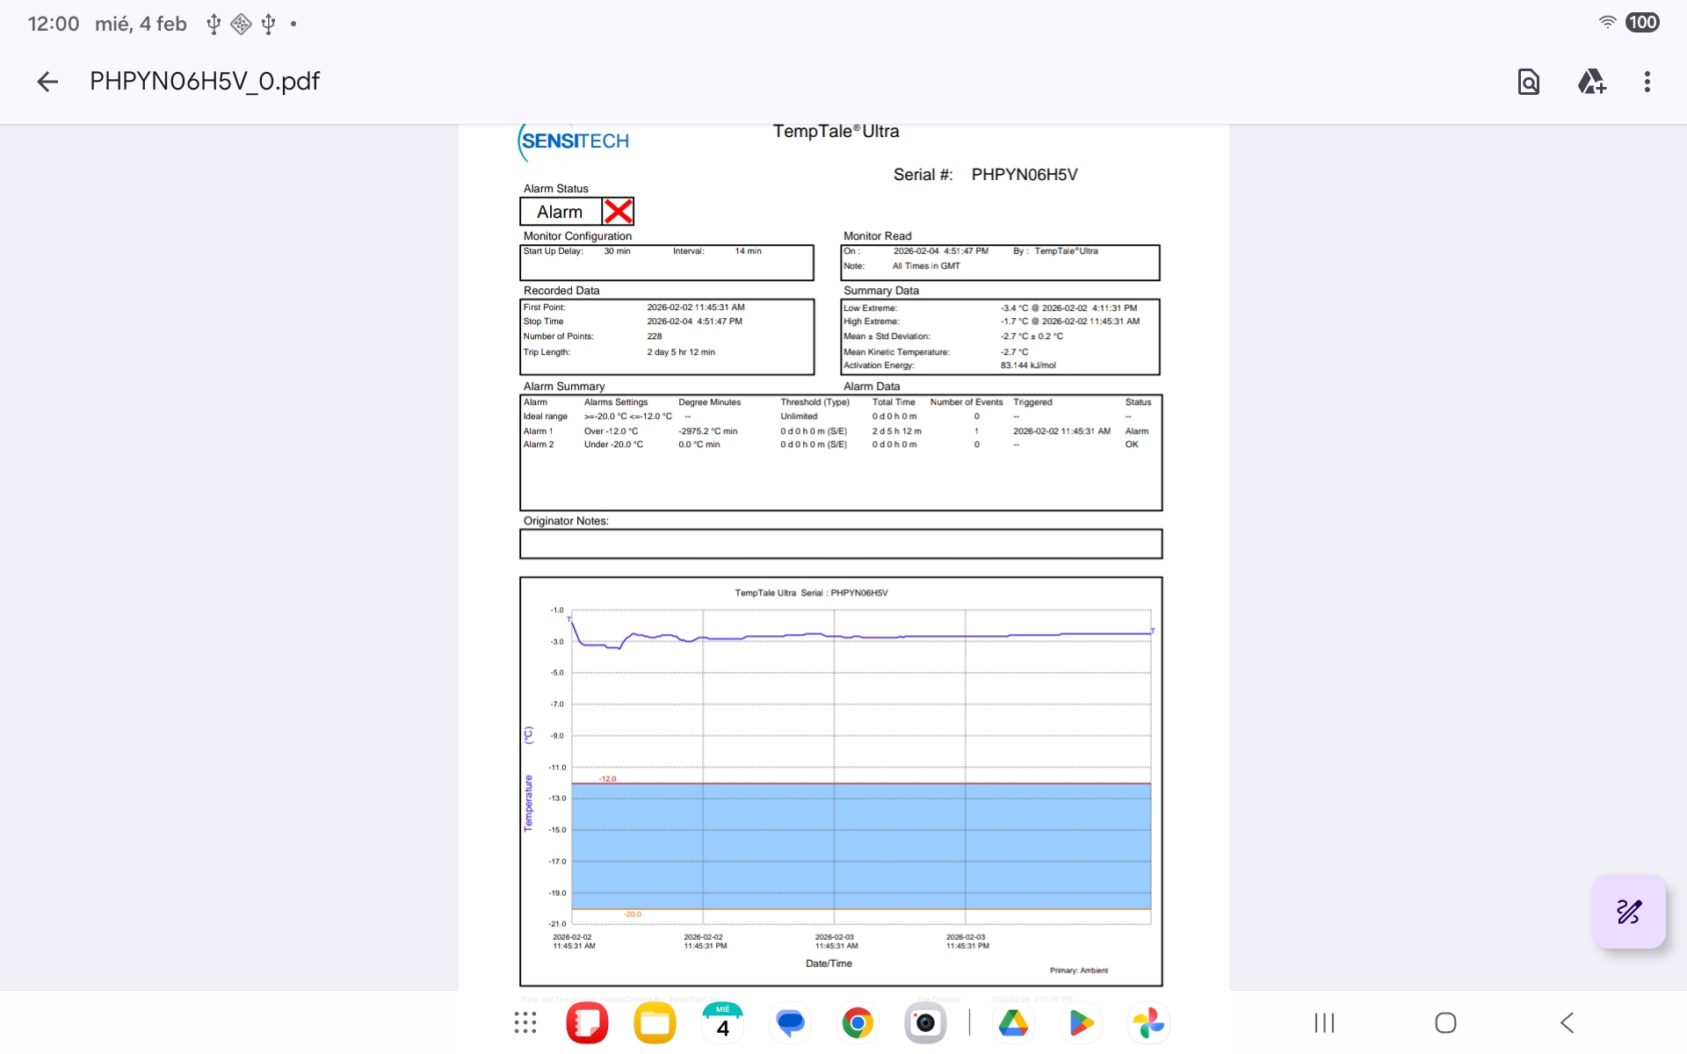The height and width of the screenshot is (1054, 1687).
Task: Launch Google Drive from the taskbar
Action: pyautogui.click(x=1013, y=1022)
